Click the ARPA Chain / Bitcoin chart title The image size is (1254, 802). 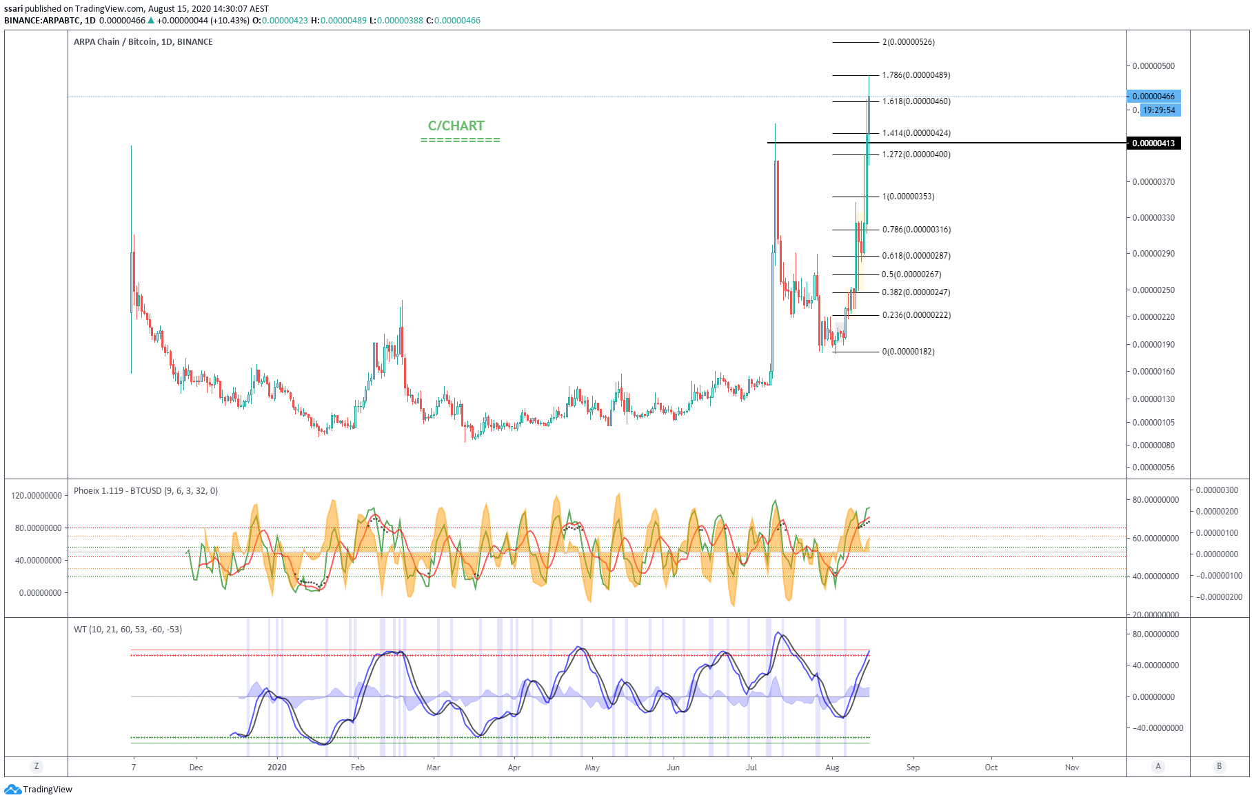tap(143, 42)
